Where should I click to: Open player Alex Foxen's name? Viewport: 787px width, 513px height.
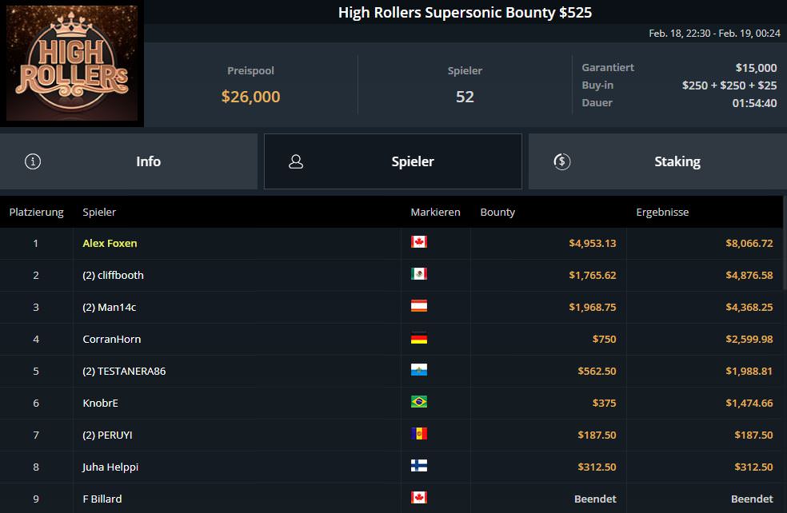(x=110, y=243)
